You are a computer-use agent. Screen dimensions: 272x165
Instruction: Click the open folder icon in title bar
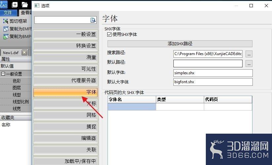pos(25,5)
